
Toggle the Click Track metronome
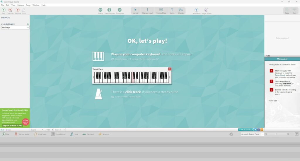coord(40,134)
